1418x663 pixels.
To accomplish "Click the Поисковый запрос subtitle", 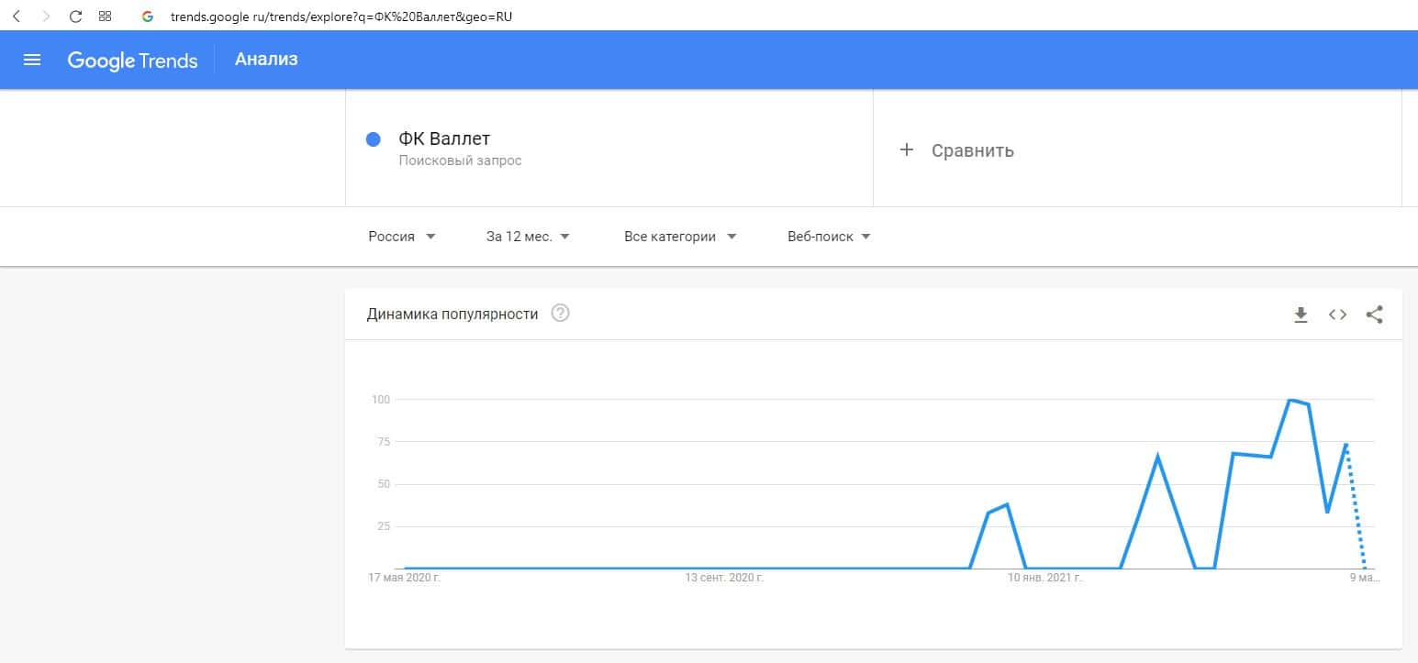I will (460, 160).
